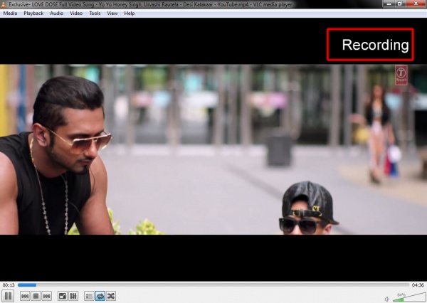Open the Media menu
Screen dimensions: 427x303
click(10, 14)
